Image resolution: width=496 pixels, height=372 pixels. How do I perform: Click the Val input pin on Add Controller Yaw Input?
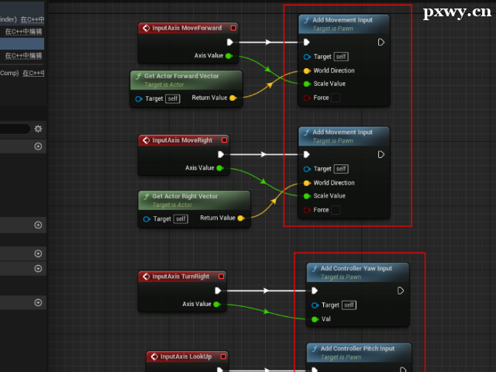pos(315,319)
